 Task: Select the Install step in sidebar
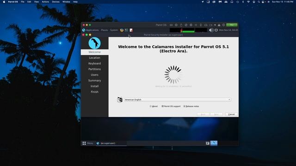click(94, 86)
